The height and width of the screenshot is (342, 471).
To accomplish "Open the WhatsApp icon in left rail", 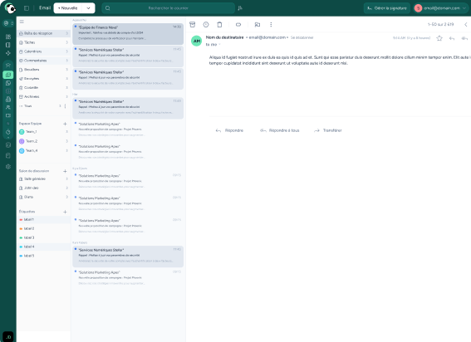I will coord(8,83).
